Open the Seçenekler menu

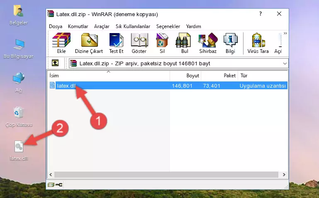[168, 26]
